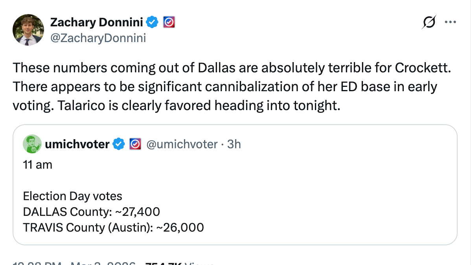
Task: Click affiliation badge beside Zachary's verified check
Action: pyautogui.click(x=169, y=22)
